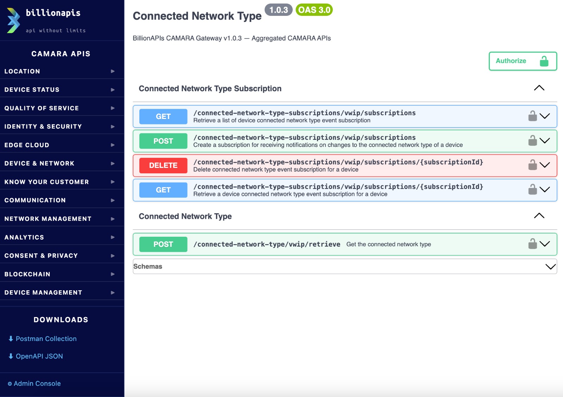Image resolution: width=563 pixels, height=397 pixels.
Task: Expand Analytics menu arrow
Action: (x=113, y=237)
